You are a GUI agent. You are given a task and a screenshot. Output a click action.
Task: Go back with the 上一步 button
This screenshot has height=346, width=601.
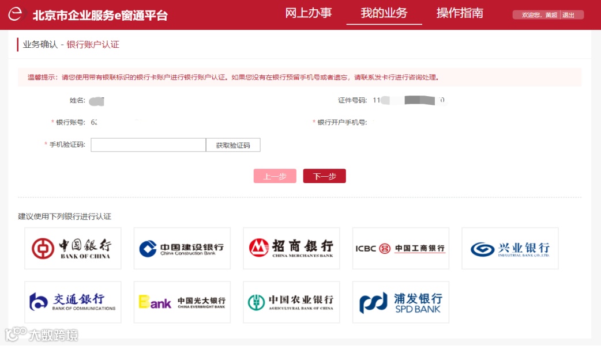(275, 176)
